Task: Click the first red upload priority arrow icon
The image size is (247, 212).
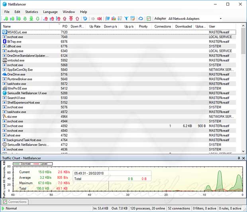Action: [45, 18]
